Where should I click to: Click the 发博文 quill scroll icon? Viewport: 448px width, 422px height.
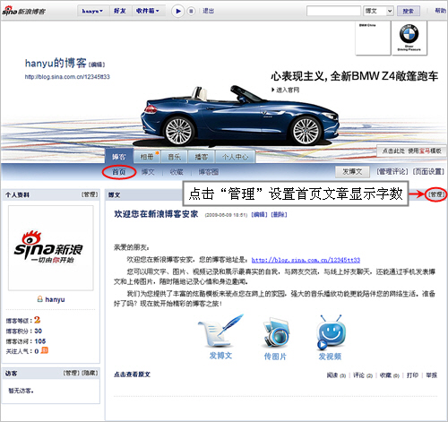tap(220, 331)
